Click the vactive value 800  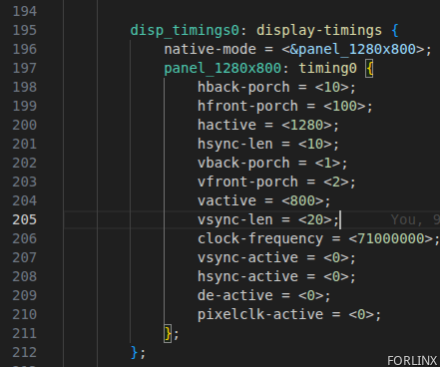(302, 200)
